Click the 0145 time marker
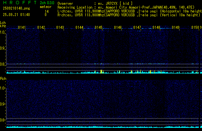Viewport: 202px width, 131px height. (99, 28)
